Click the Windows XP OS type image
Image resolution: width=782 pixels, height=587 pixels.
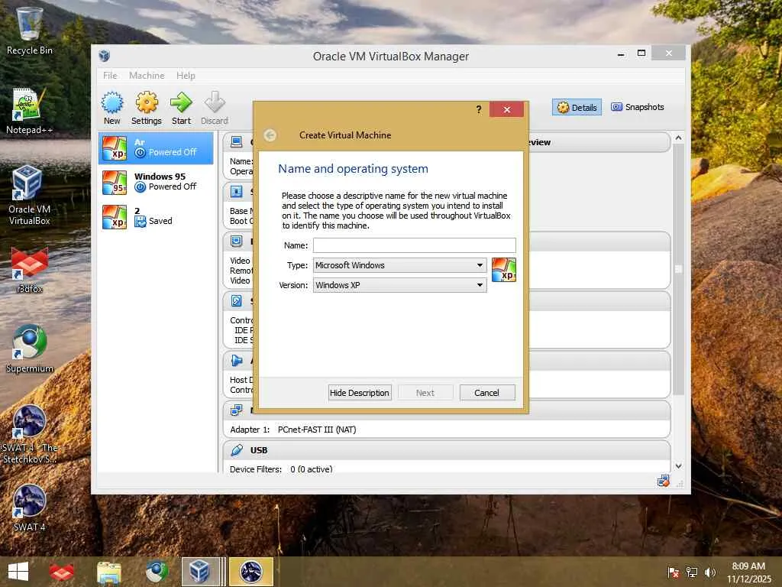coord(504,270)
